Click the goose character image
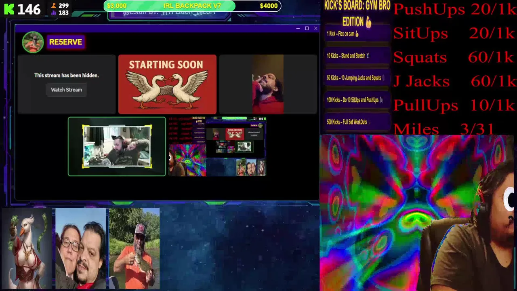 [27, 249]
